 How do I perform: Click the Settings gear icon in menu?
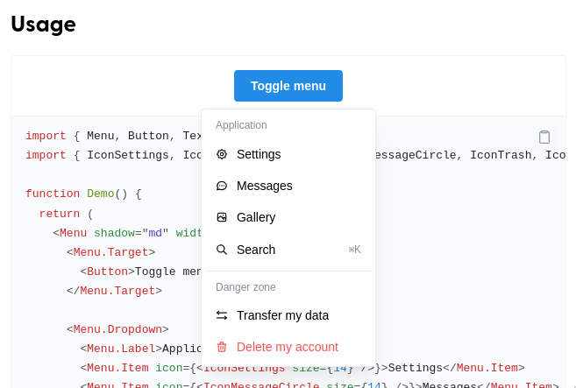pyautogui.click(x=222, y=154)
